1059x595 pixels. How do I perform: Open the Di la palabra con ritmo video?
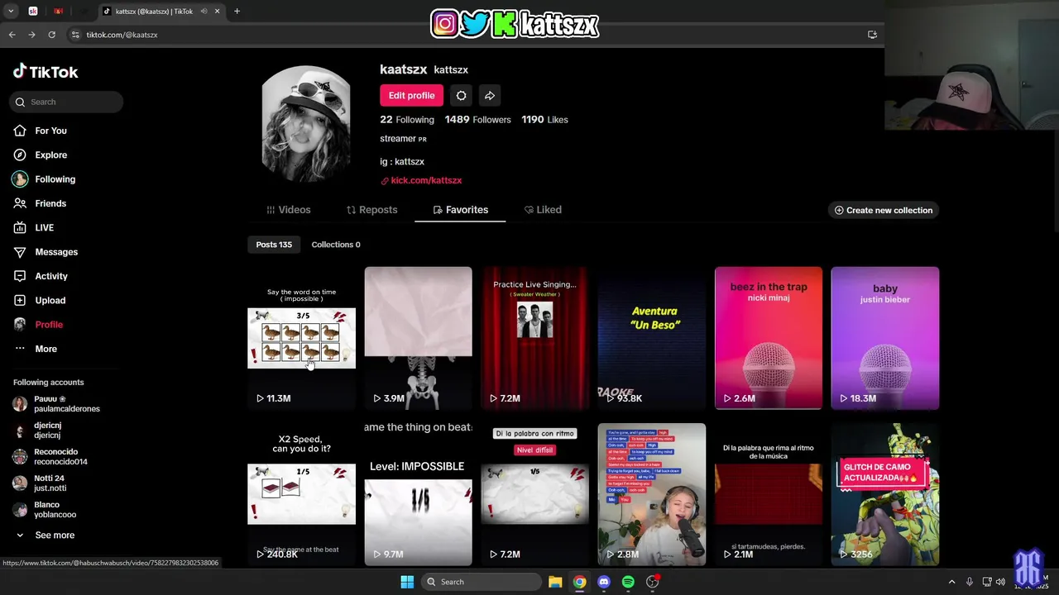coord(534,494)
